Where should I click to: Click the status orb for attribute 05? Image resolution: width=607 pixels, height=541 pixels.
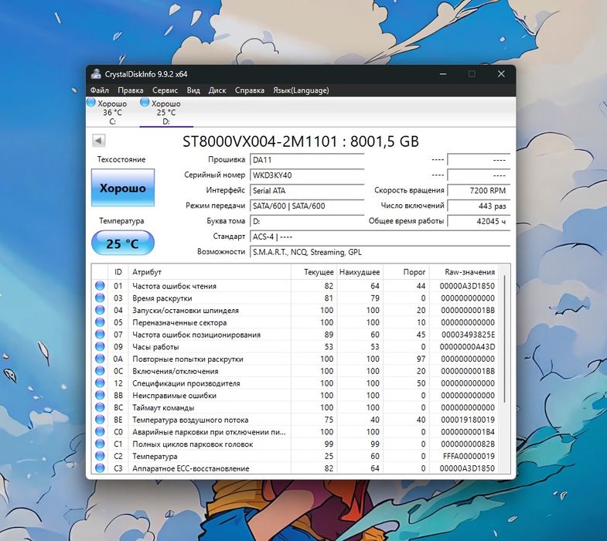100,322
